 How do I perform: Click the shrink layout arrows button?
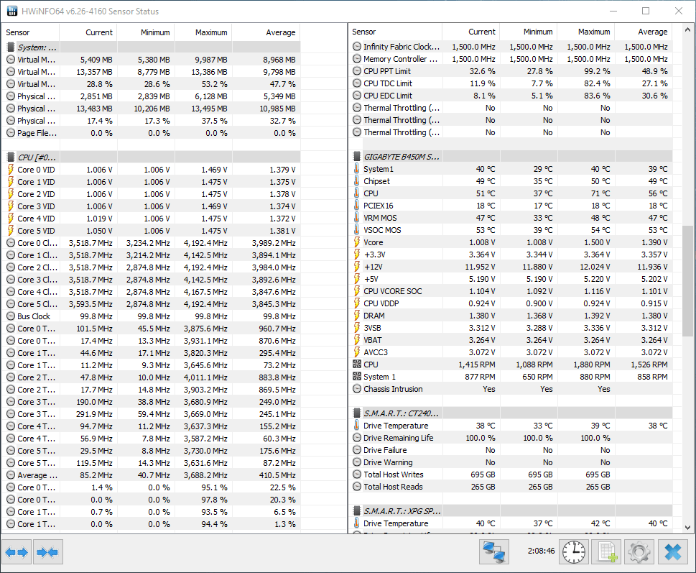click(47, 552)
